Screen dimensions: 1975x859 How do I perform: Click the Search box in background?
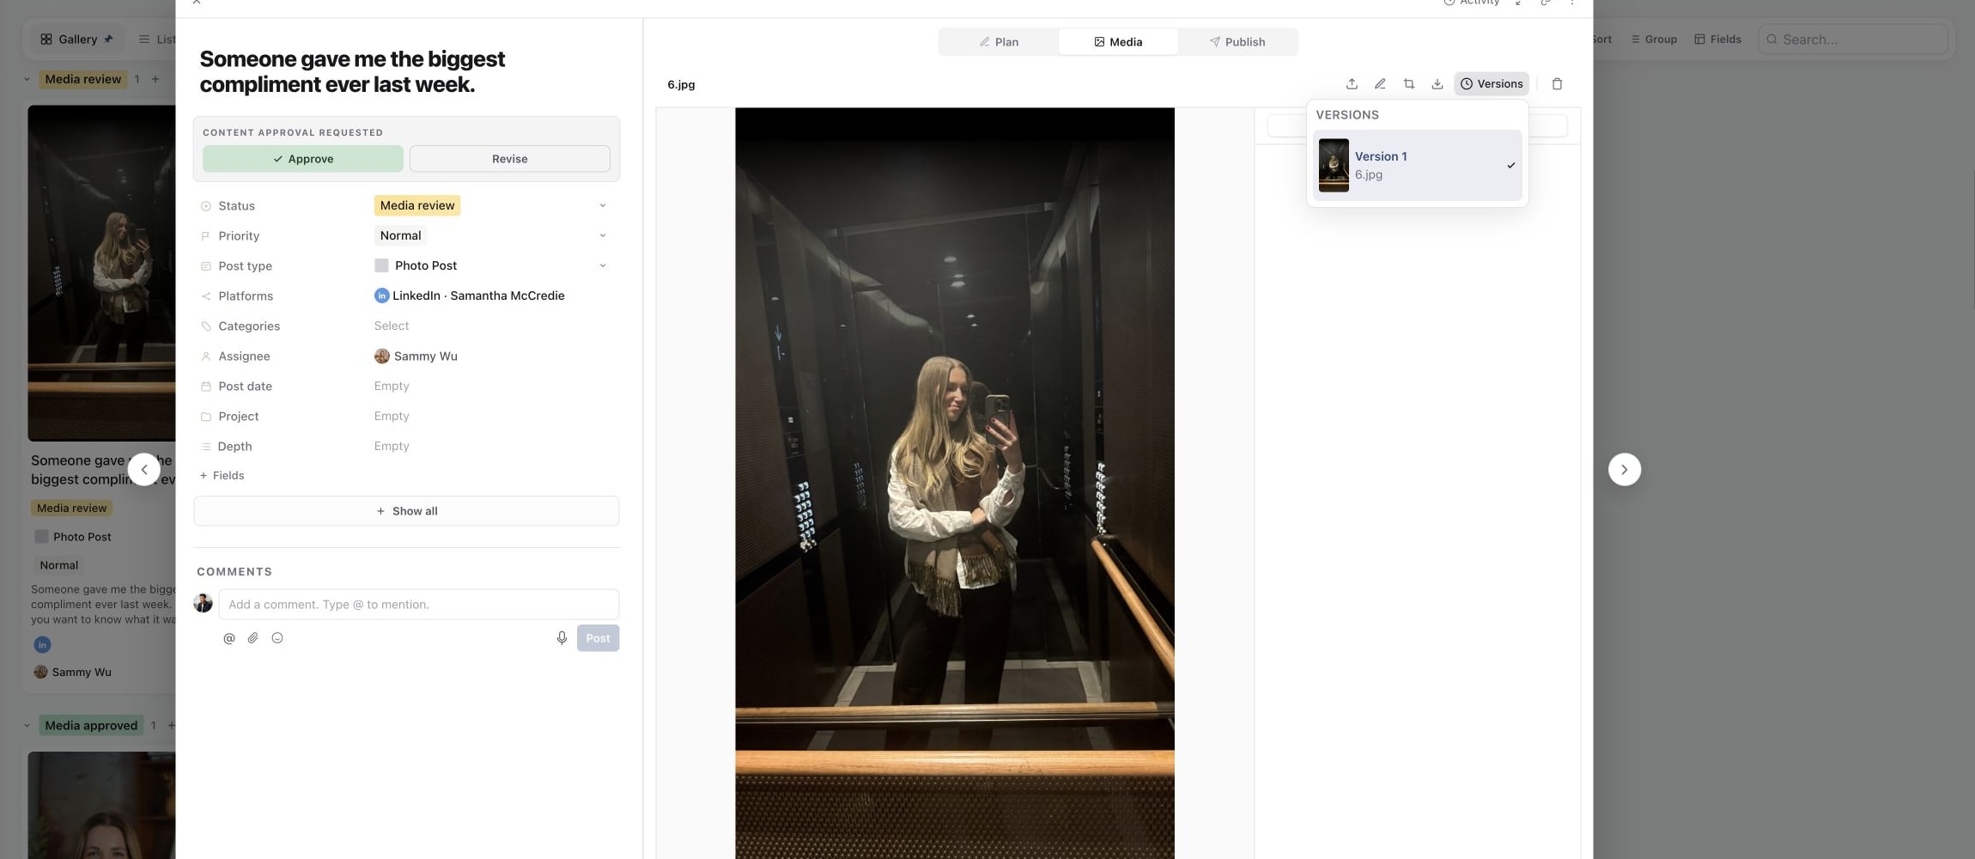[x=1853, y=40]
